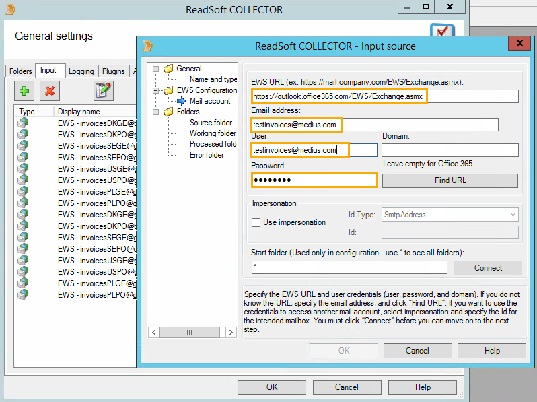Click the green plus add input icon

click(x=24, y=91)
